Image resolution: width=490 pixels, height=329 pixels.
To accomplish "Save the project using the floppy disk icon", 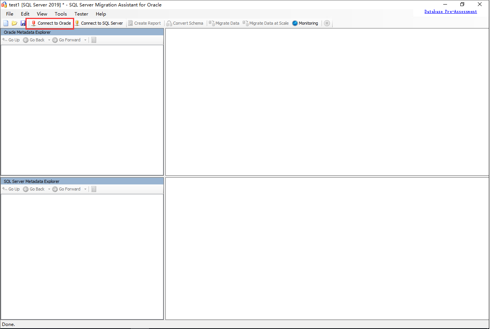I will tap(23, 23).
